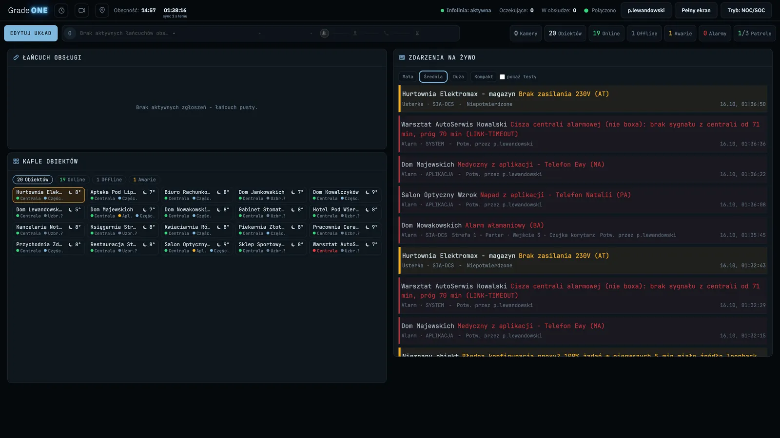Filter tiles by '1 Awarie'
Screen dimensions: 780x438
pos(145,180)
